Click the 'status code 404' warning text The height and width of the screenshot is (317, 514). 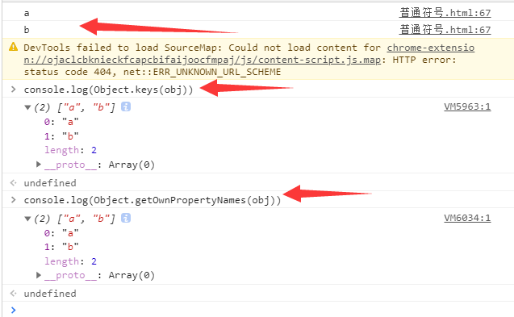pyautogui.click(x=69, y=72)
